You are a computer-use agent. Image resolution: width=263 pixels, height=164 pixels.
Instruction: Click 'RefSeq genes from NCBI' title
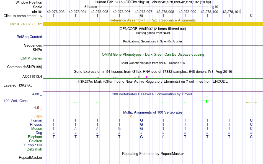point(153,33)
